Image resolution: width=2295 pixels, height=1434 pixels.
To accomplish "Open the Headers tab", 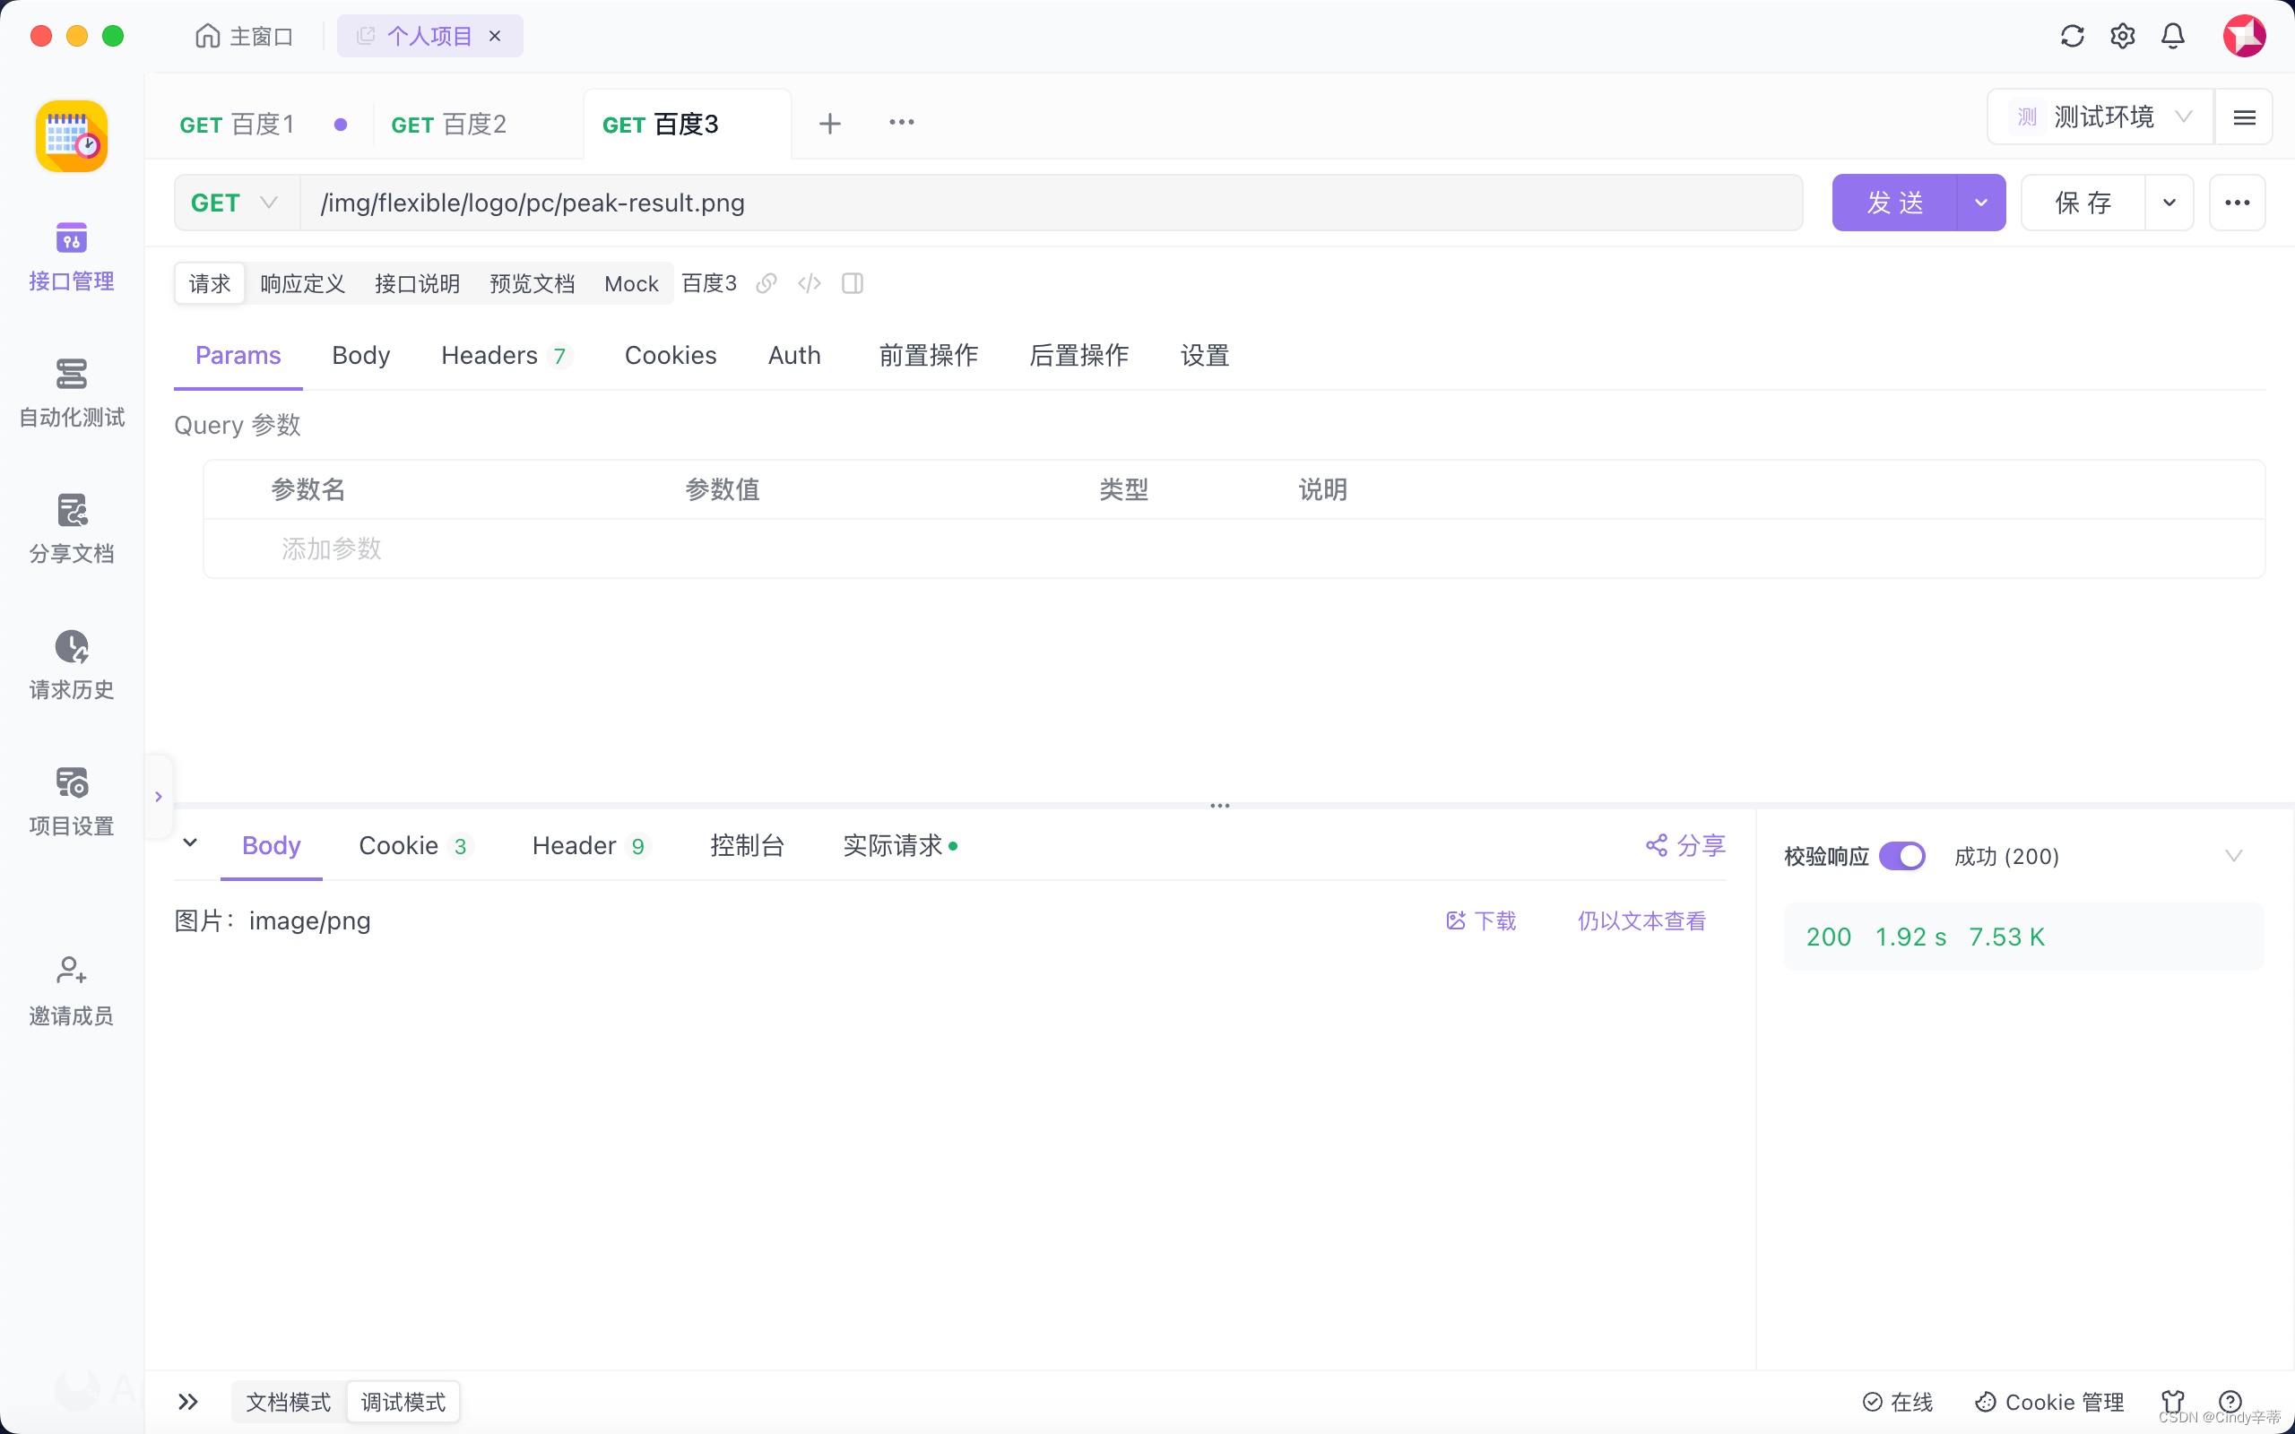I will 506,355.
